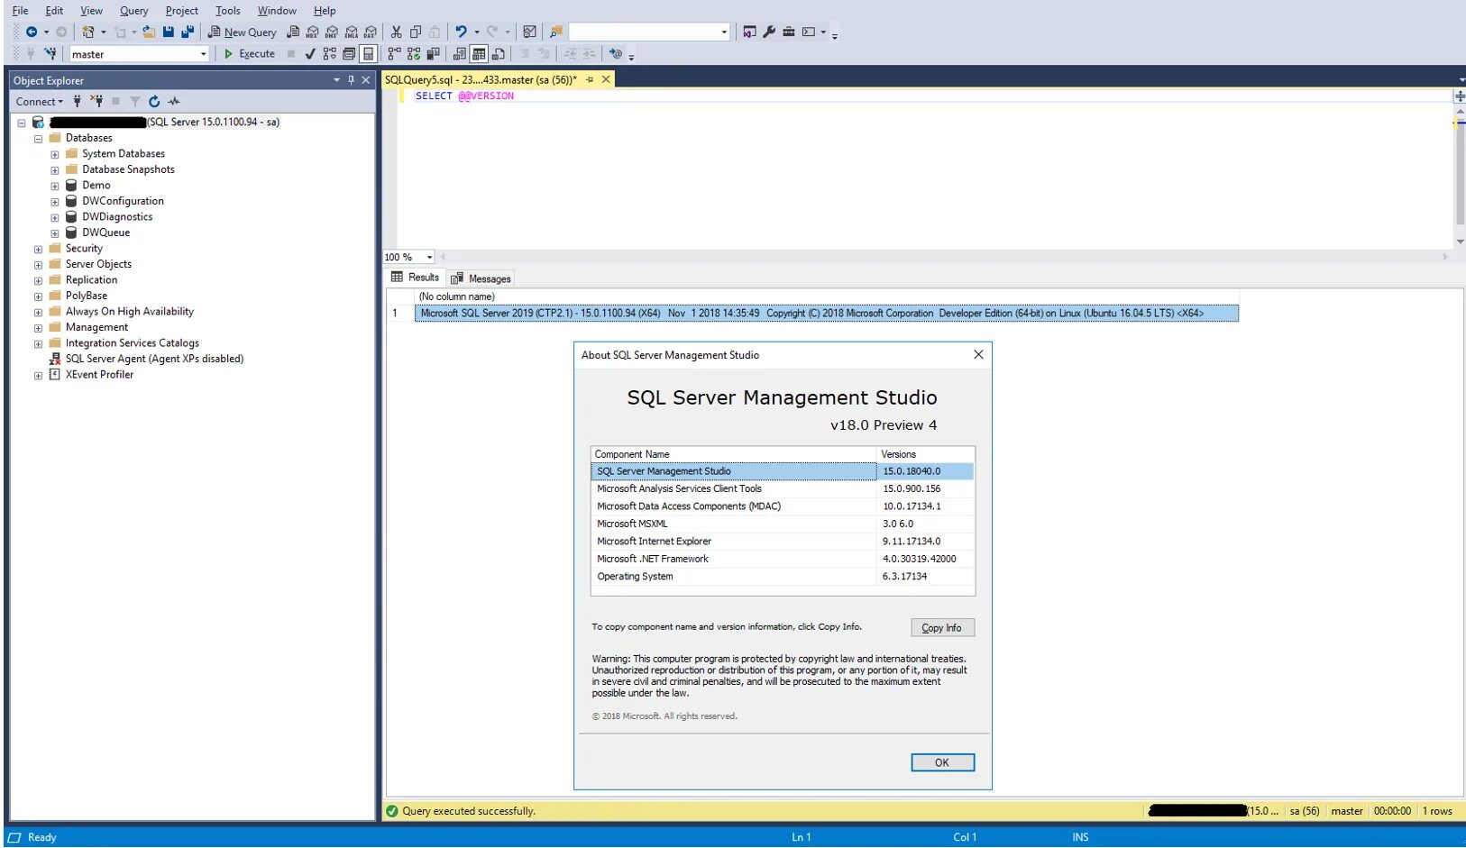Open the Tools menu
This screenshot has width=1466, height=848.
tap(228, 11)
